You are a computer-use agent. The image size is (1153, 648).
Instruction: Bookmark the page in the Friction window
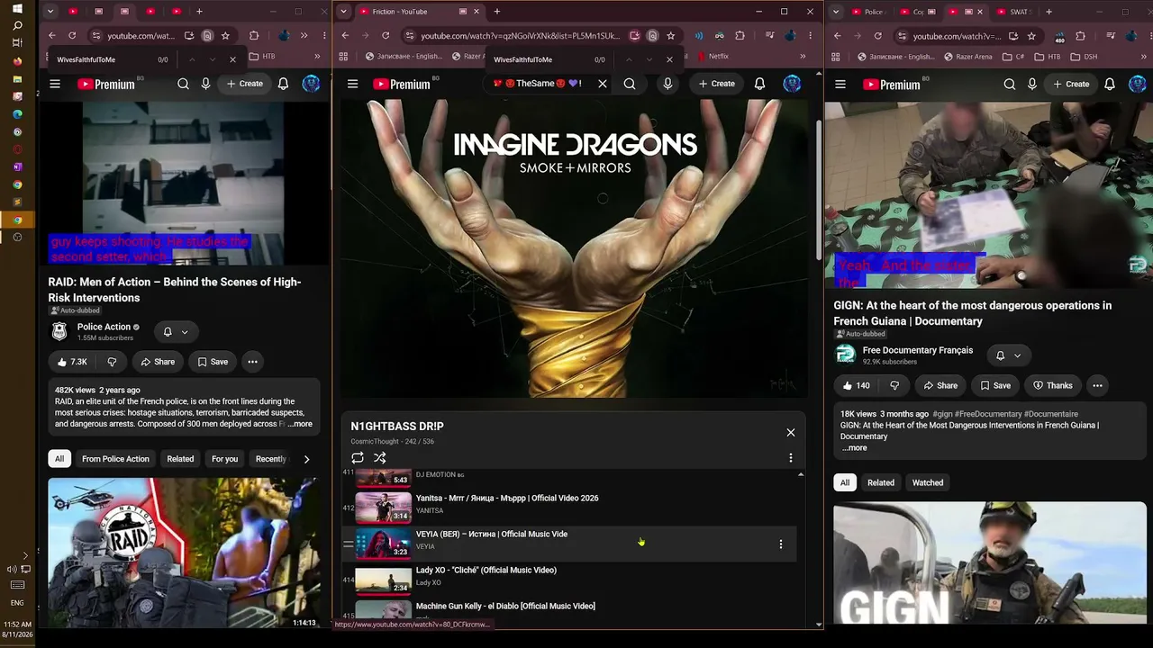670,36
